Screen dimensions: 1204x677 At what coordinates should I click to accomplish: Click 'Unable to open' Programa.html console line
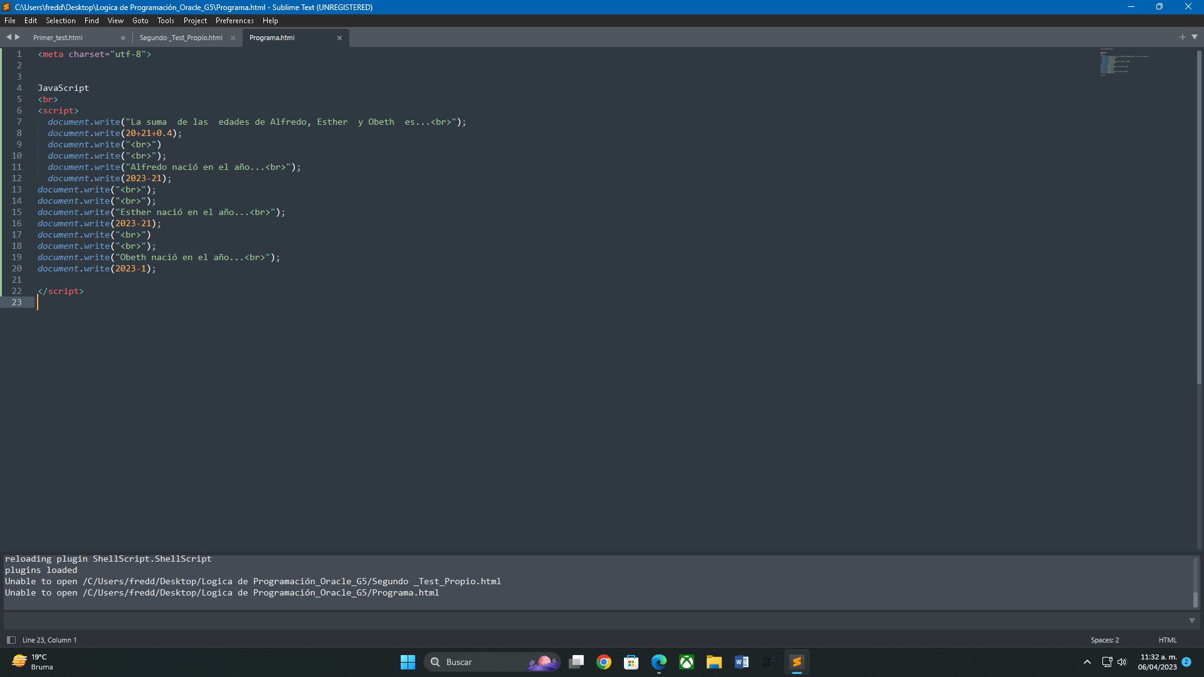(222, 593)
